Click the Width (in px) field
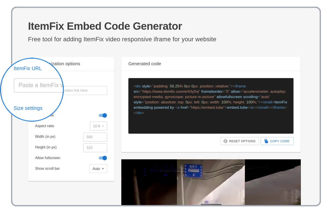332x213 pixels. tap(95, 137)
